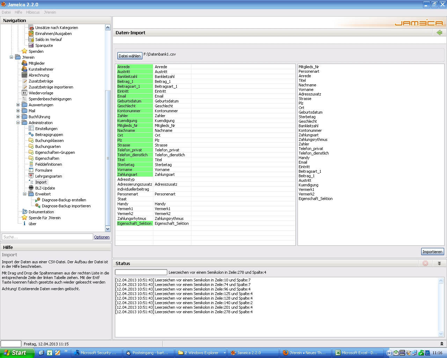The width and height of the screenshot is (447, 358).
Task: Expand the Auswertungen tree node
Action: tap(18, 105)
